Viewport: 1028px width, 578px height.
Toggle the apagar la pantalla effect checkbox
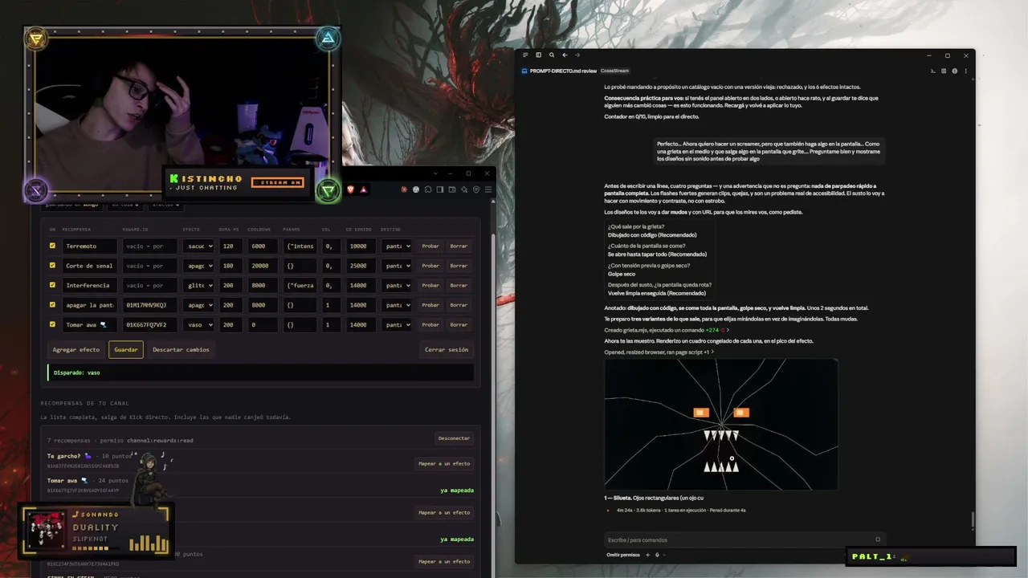[53, 305]
